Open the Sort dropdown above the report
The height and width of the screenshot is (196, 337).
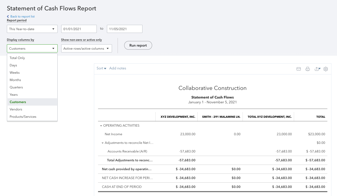click(x=101, y=68)
